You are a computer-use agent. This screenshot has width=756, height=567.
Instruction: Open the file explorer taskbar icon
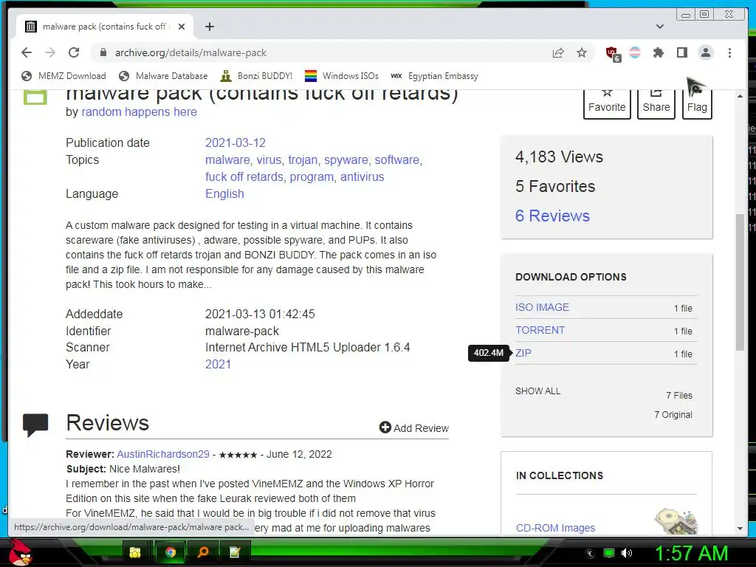[x=135, y=552]
